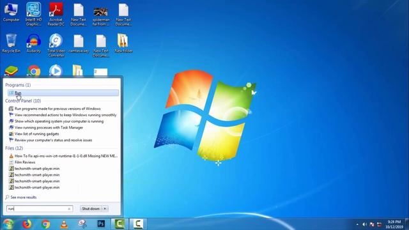409x230 pixels.
Task: Show hidden system tray icons
Action: [x=357, y=224]
